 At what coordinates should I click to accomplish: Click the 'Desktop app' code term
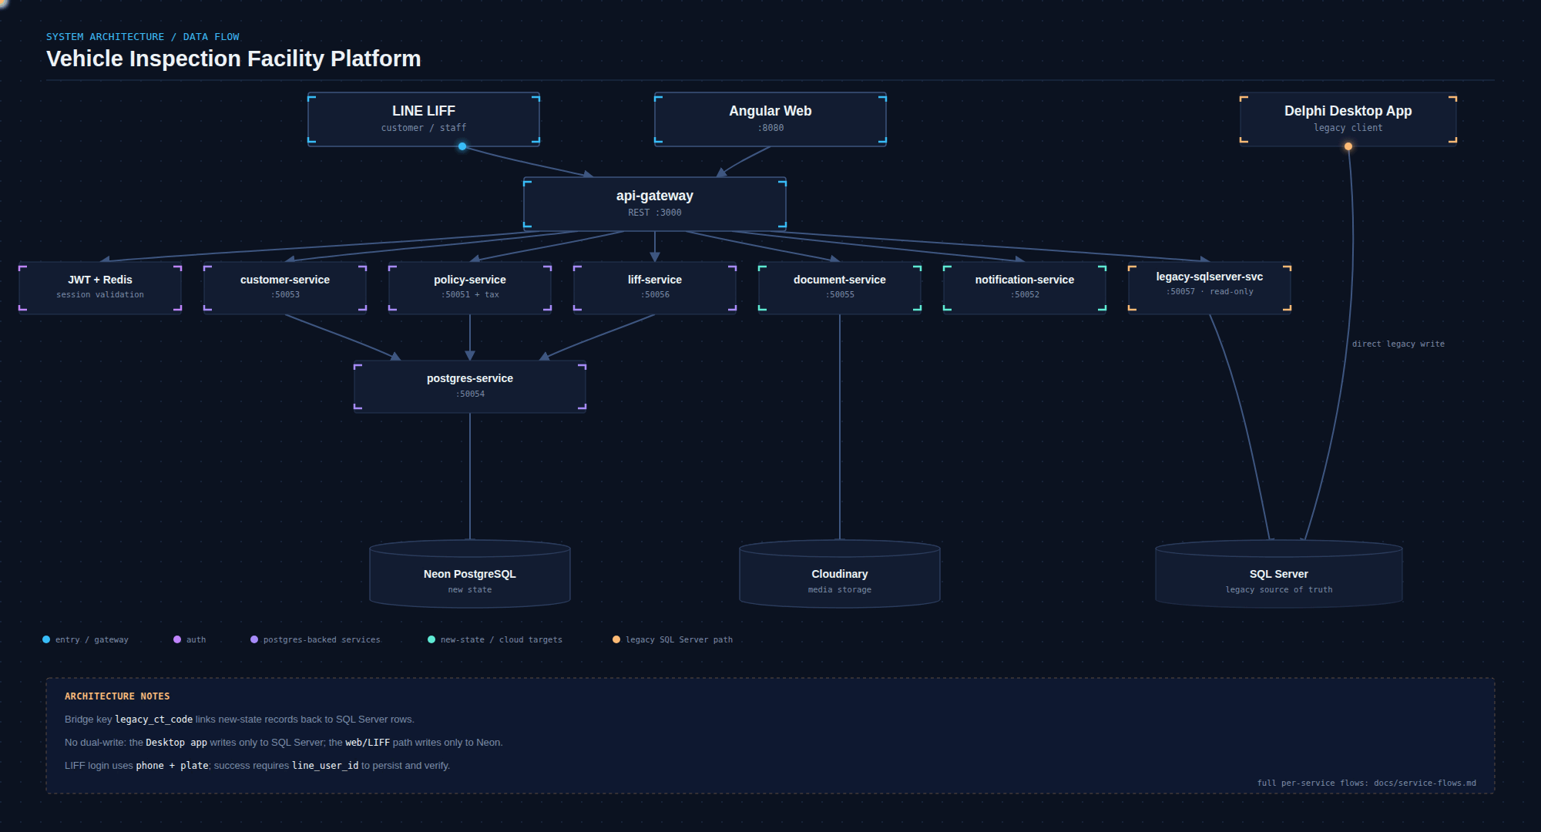click(176, 743)
